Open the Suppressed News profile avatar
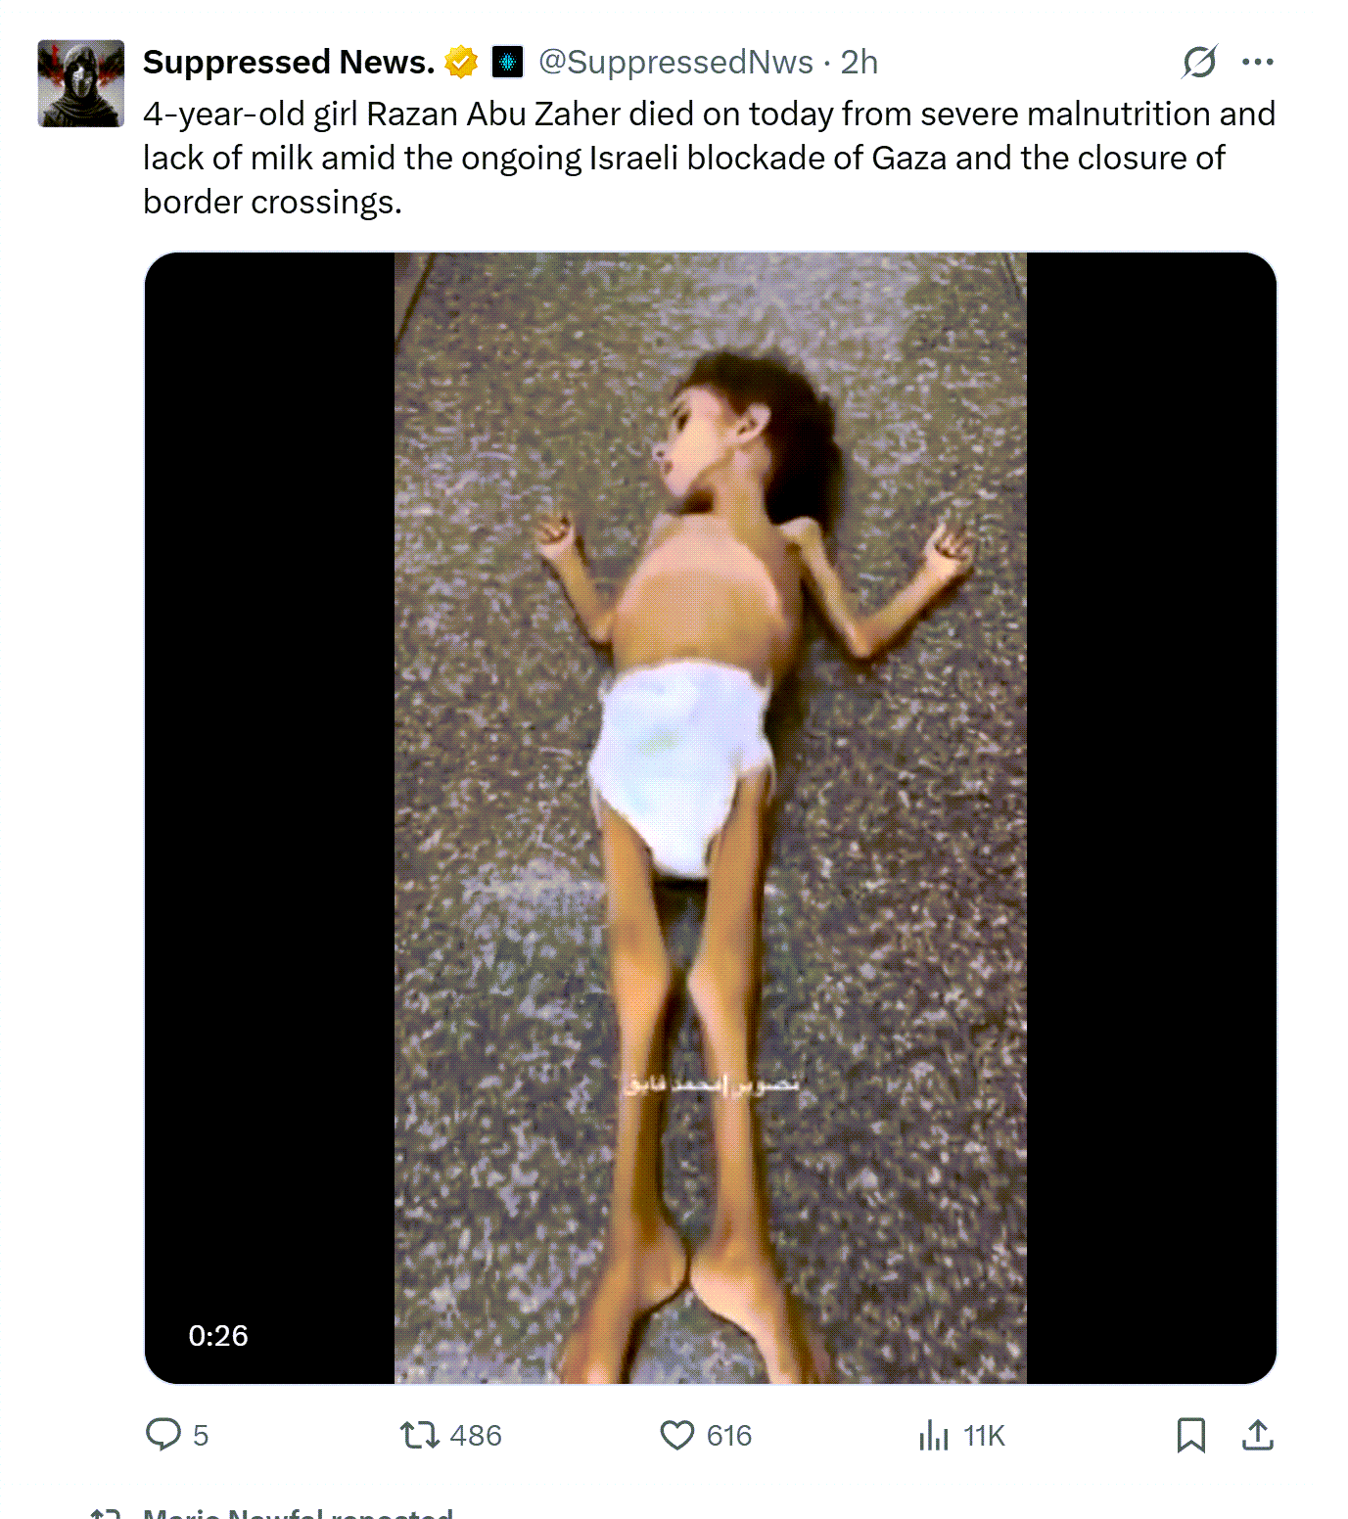The width and height of the screenshot is (1348, 1519). pyautogui.click(x=81, y=83)
